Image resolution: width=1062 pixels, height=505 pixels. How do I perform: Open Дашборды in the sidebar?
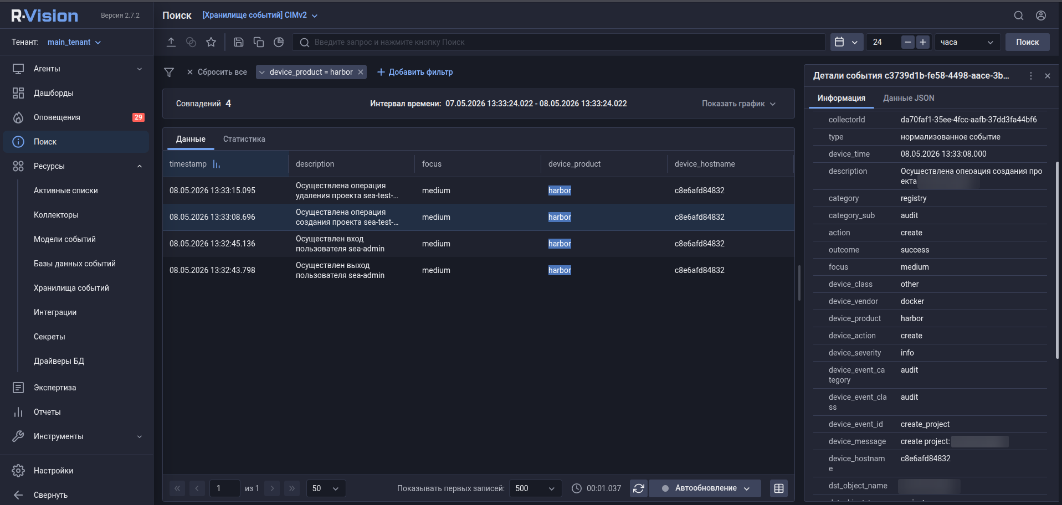pyautogui.click(x=76, y=93)
